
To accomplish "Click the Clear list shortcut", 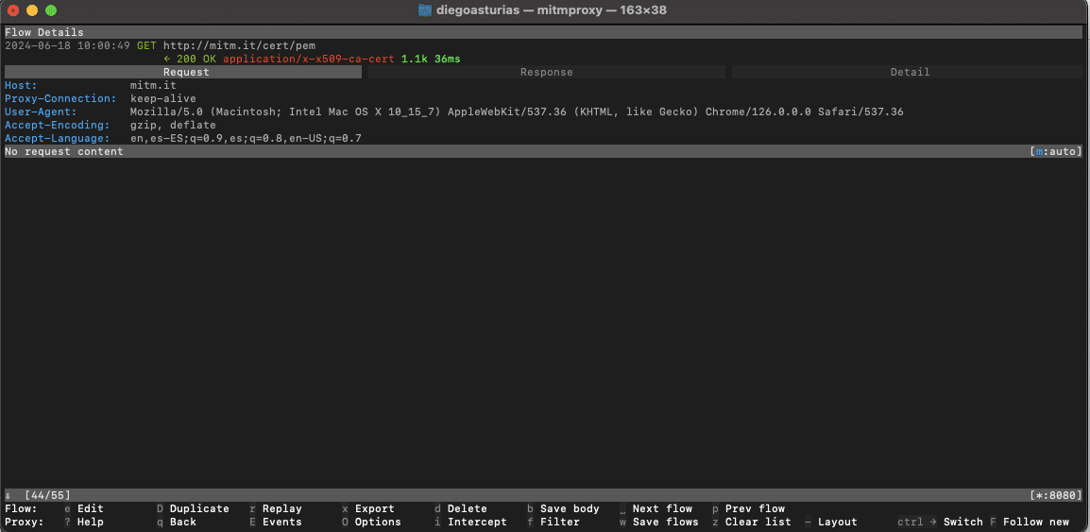I will [752, 522].
